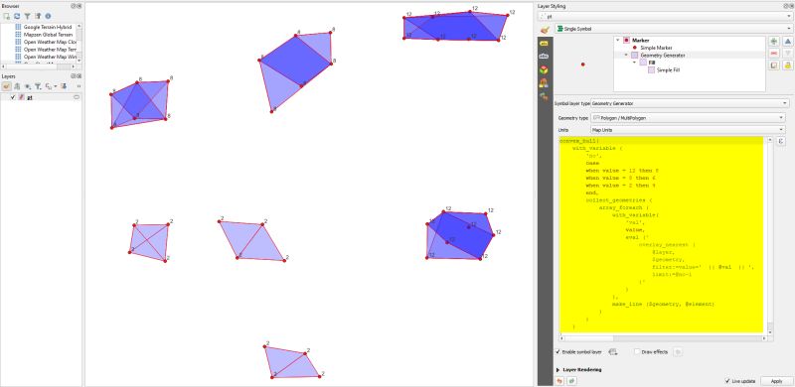The width and height of the screenshot is (795, 387).
Task: Toggle visibility of the pt layer
Action: coord(13,97)
